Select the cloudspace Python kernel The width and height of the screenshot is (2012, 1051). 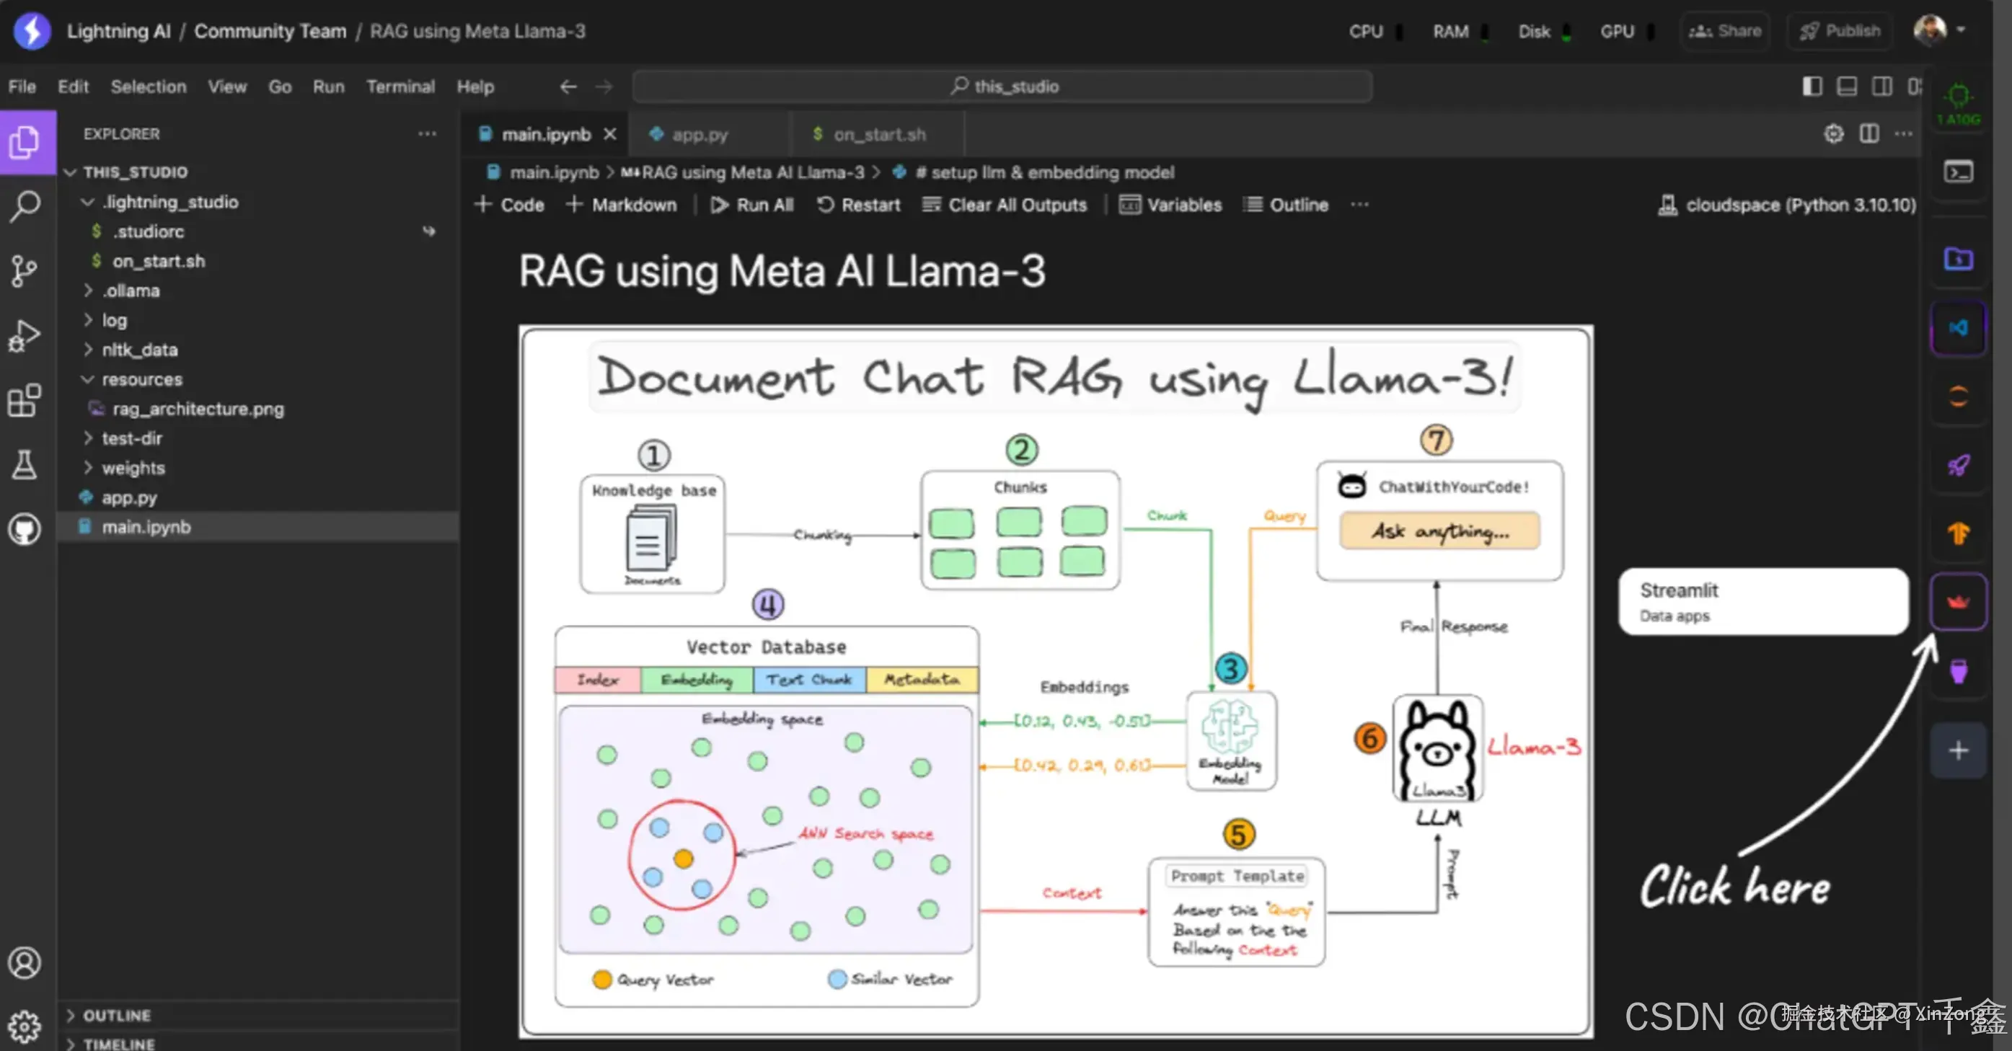tap(1787, 205)
